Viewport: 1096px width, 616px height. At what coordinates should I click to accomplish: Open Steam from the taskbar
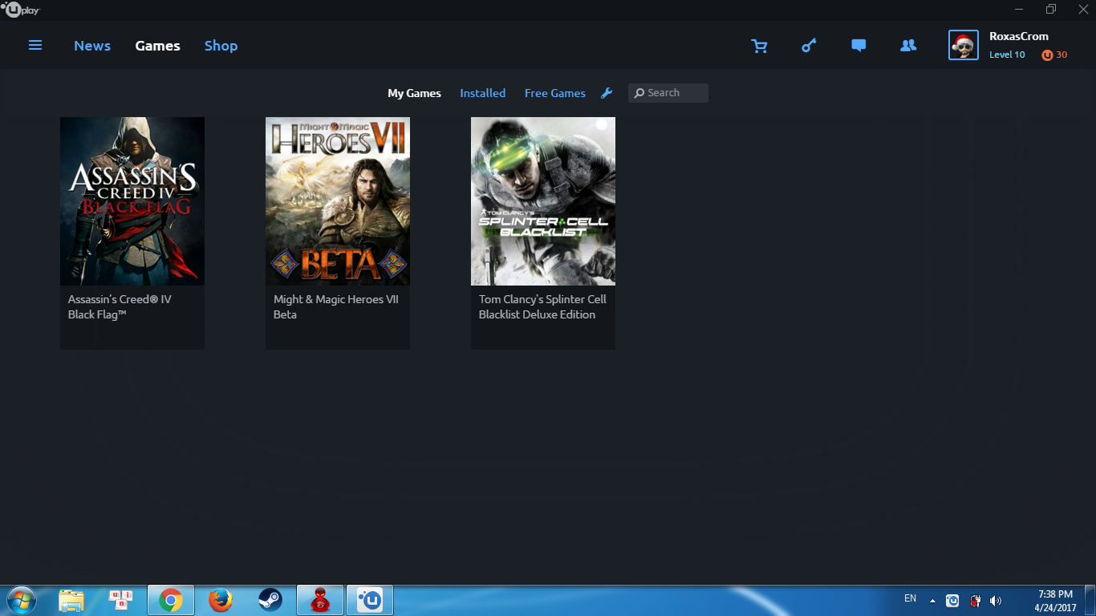tap(270, 600)
